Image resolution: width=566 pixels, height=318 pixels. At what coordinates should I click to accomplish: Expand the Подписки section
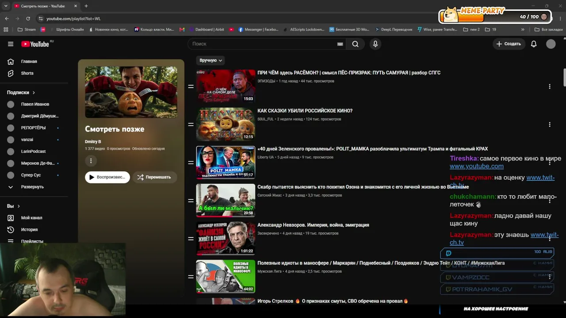(x=21, y=92)
